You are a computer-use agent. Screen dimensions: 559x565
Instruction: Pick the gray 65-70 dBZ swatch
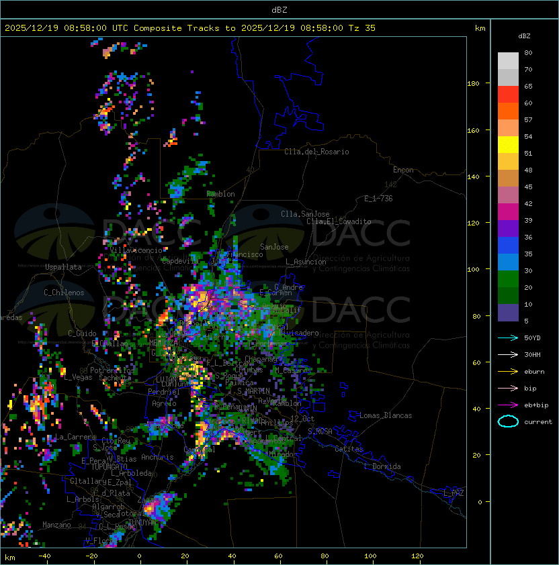(508, 77)
